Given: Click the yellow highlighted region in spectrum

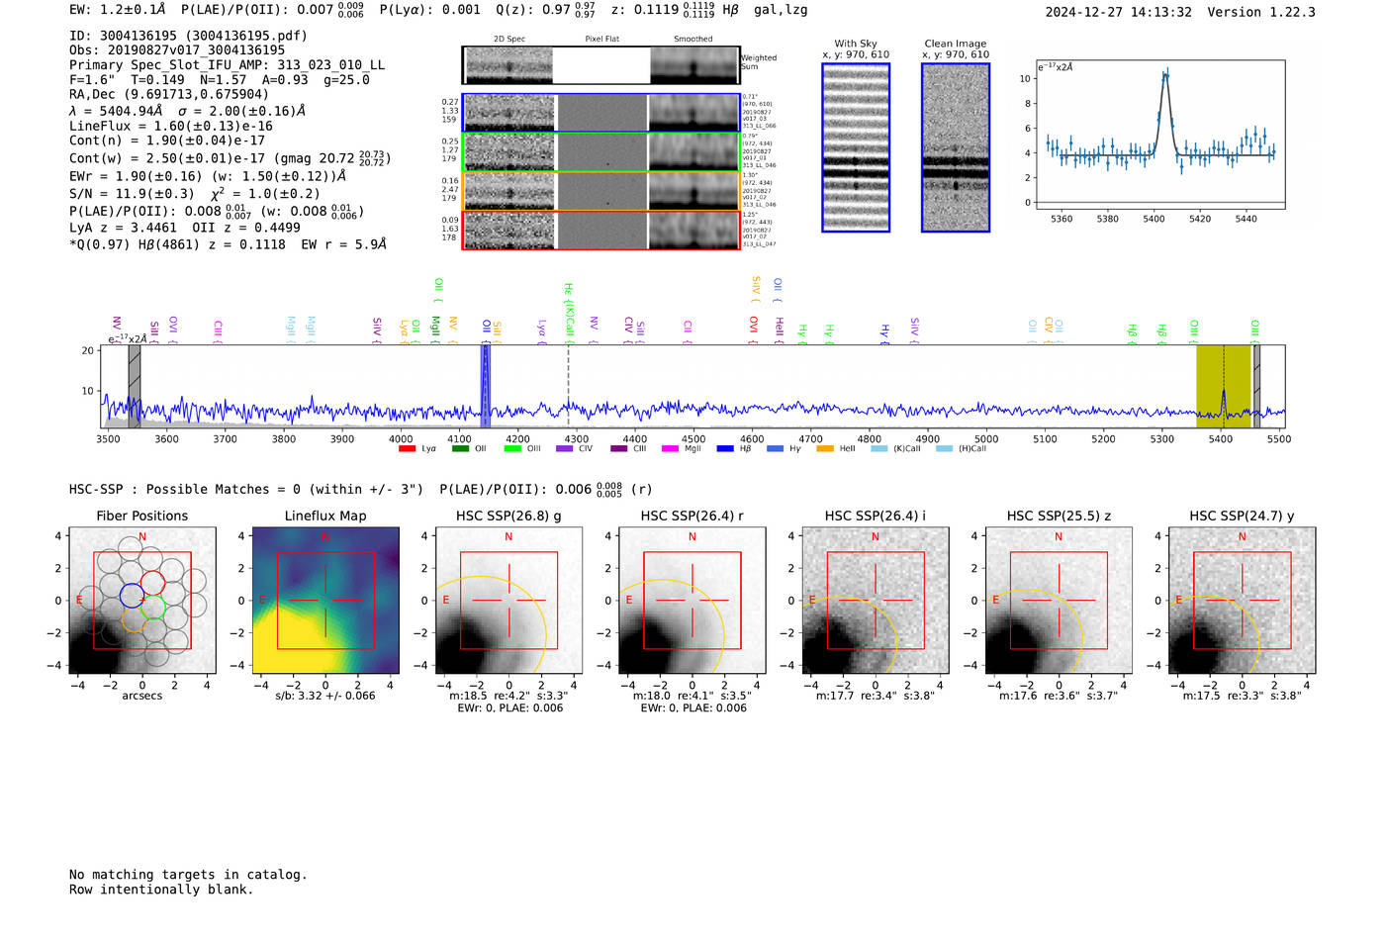Looking at the screenshot, I should [1224, 386].
